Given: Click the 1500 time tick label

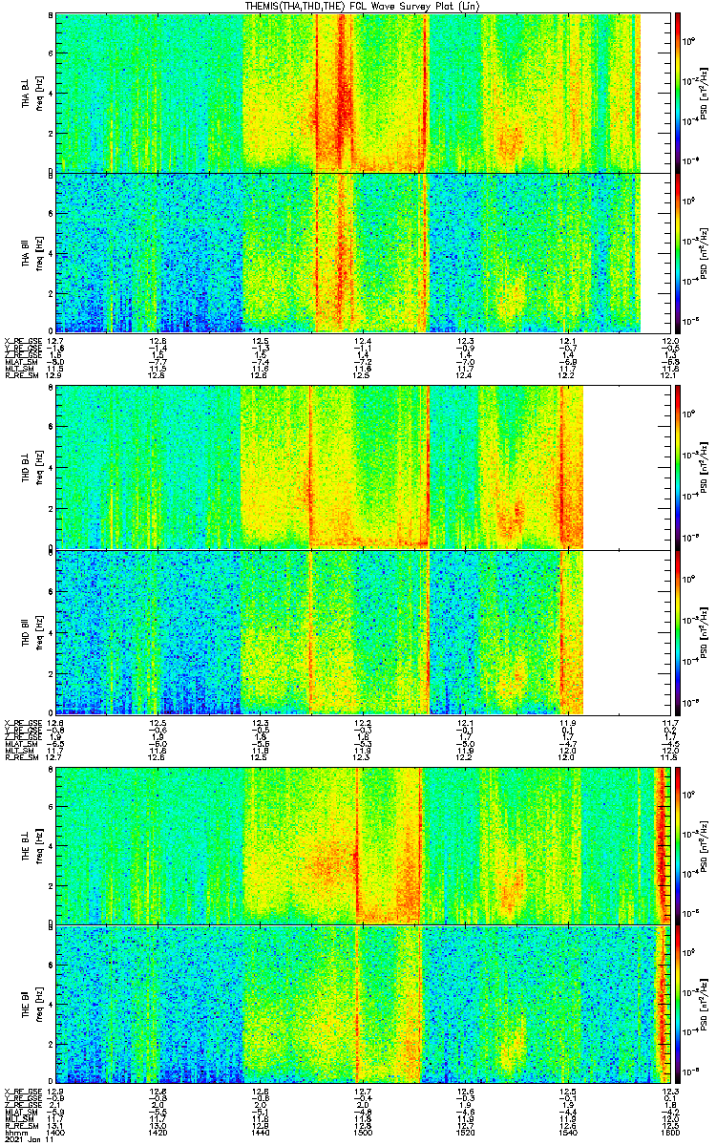Looking at the screenshot, I should pos(363,1134).
